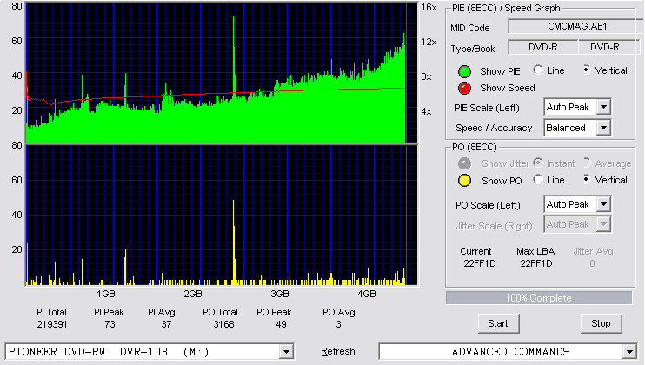Select Vertical mode for PO graph
This screenshot has height=365, width=645.
pos(587,179)
